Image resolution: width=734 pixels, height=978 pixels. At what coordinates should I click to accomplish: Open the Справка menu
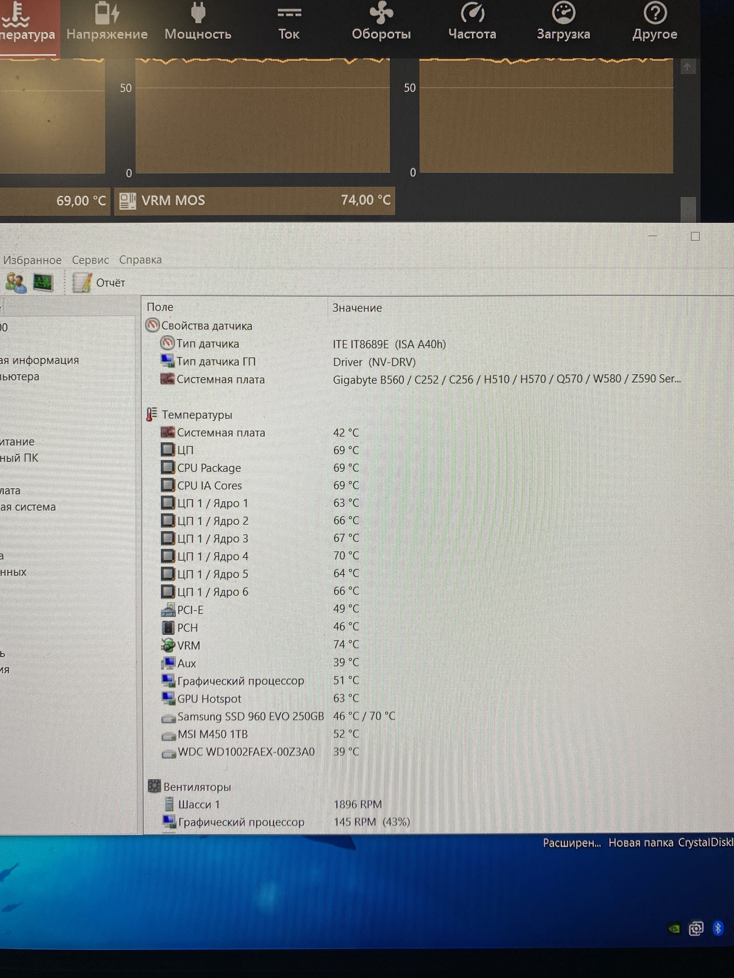click(x=140, y=260)
